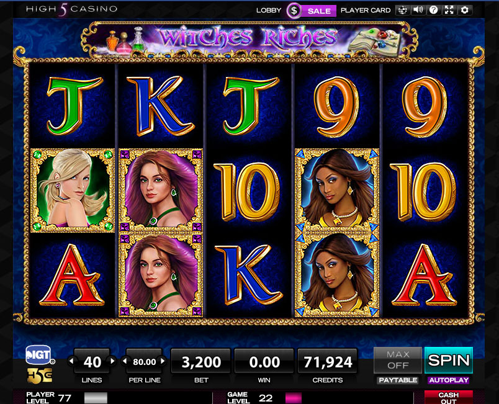Open the help question mark icon

[x=433, y=10]
